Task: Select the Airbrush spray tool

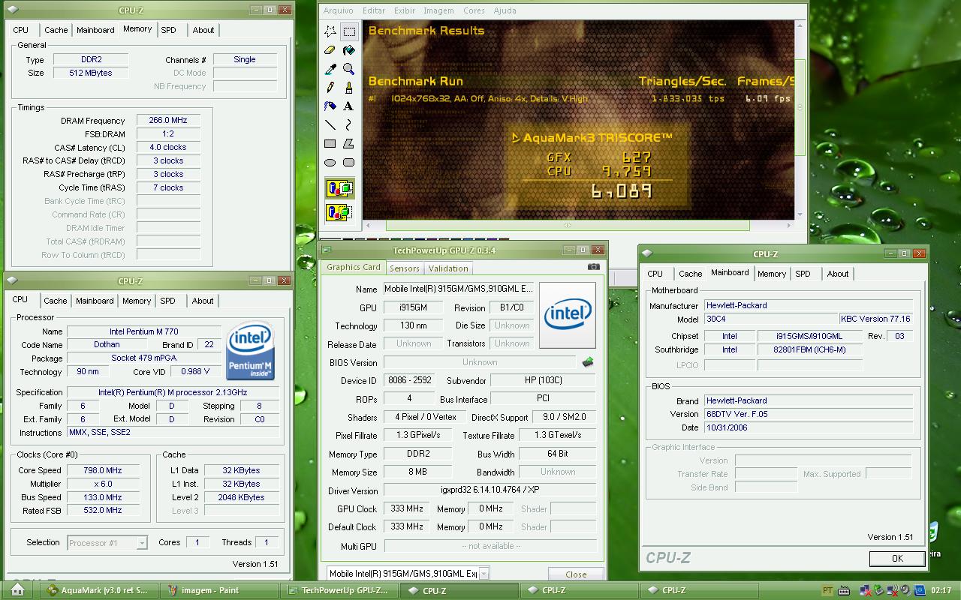Action: coord(330,106)
